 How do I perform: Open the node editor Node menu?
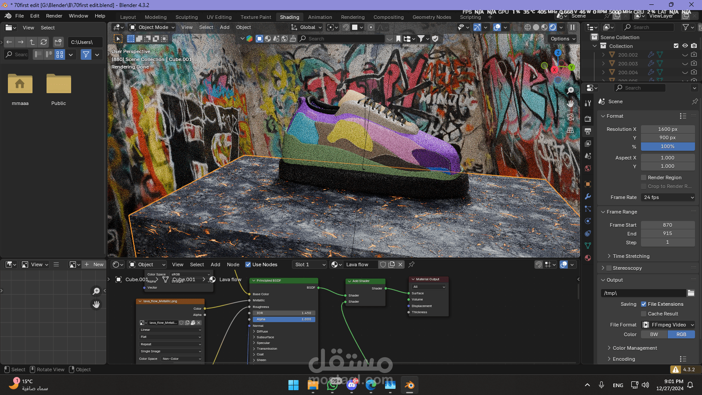tap(233, 265)
